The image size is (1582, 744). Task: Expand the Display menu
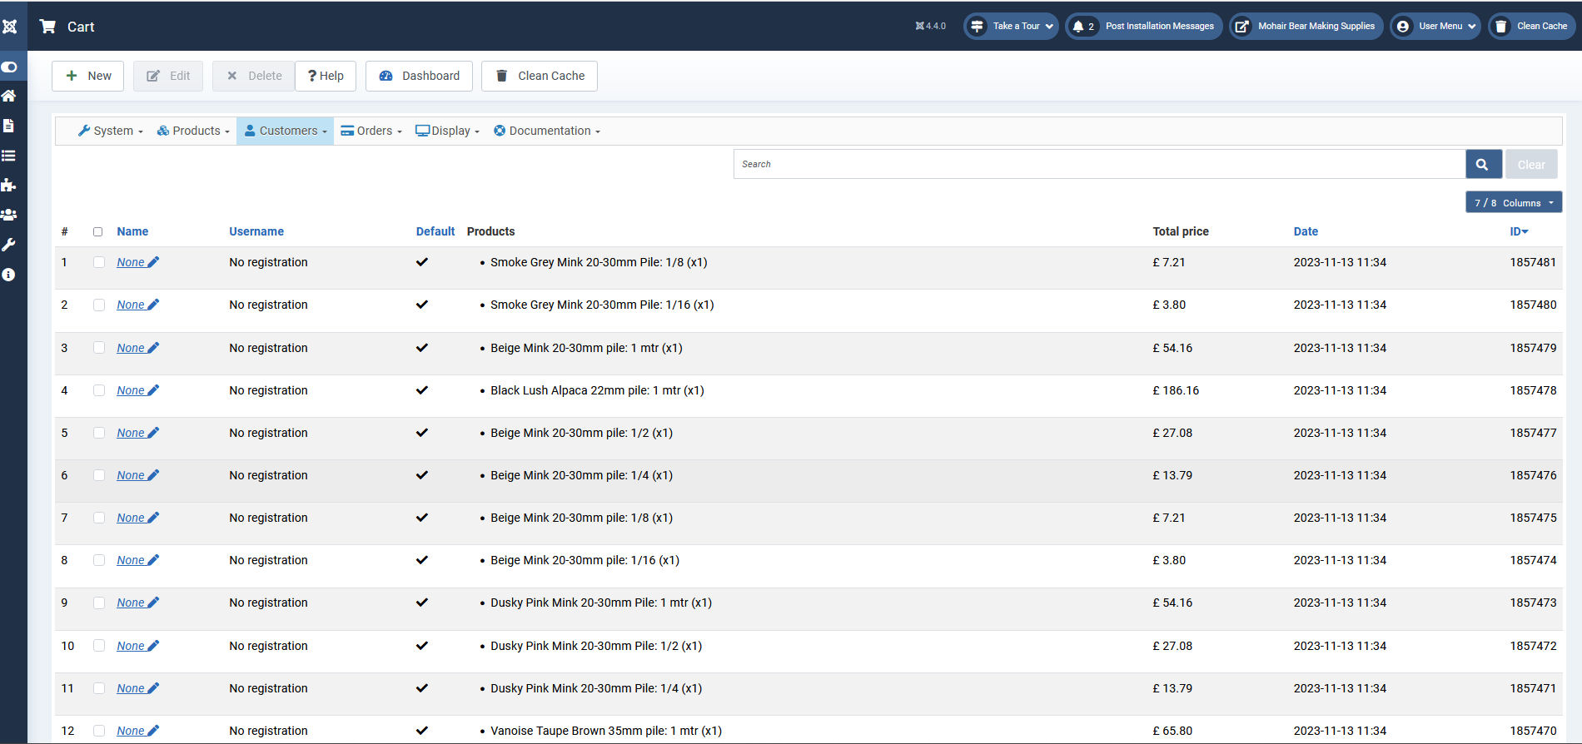[448, 131]
